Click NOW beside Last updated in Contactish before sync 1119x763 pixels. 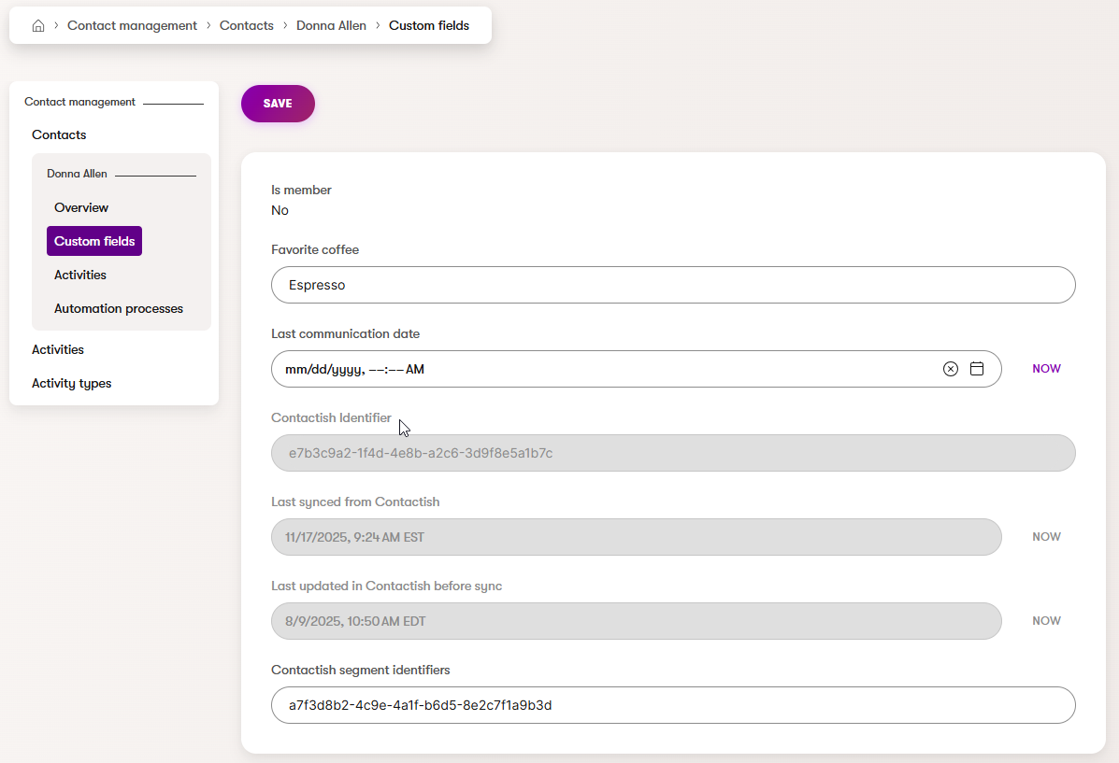(1046, 620)
